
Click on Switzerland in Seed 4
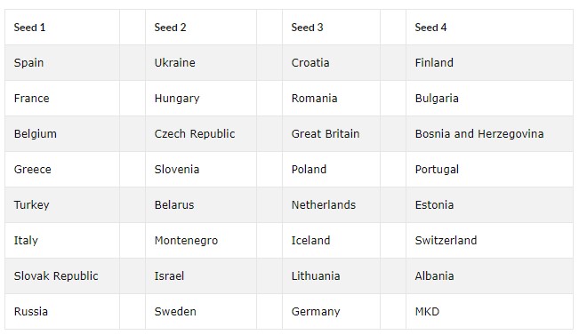click(446, 241)
